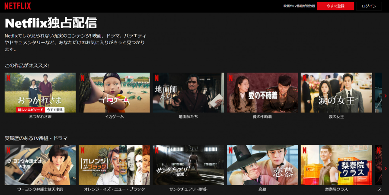Open the イカゲーム thumbnail

coord(114,93)
